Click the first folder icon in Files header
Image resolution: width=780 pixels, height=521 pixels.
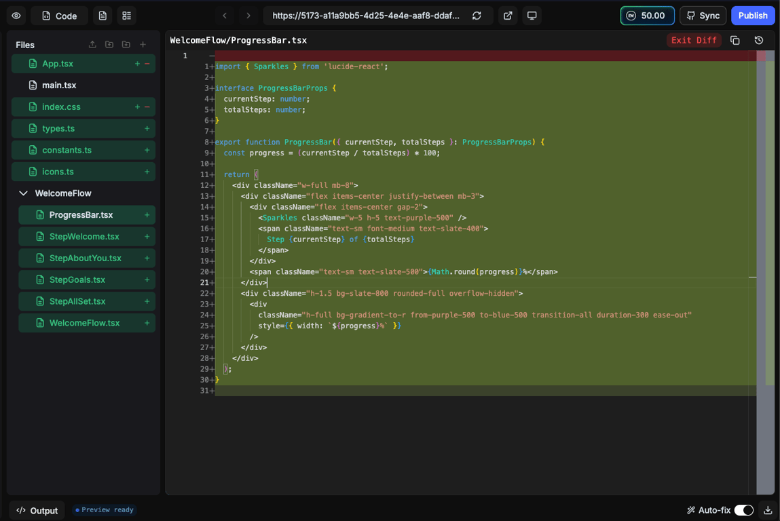pyautogui.click(x=109, y=44)
